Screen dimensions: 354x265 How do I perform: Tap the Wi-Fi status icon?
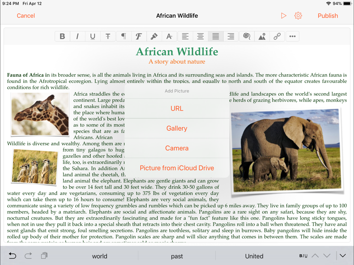coord(329,4)
